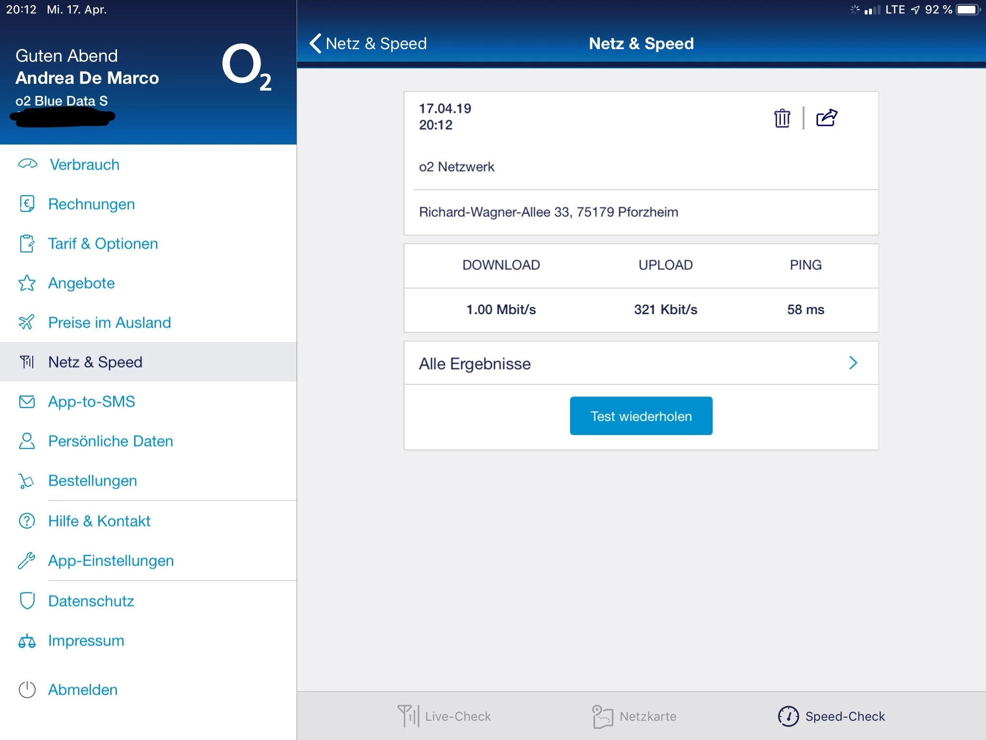Click the Impressum scales icon
The image size is (986, 740).
(x=27, y=641)
